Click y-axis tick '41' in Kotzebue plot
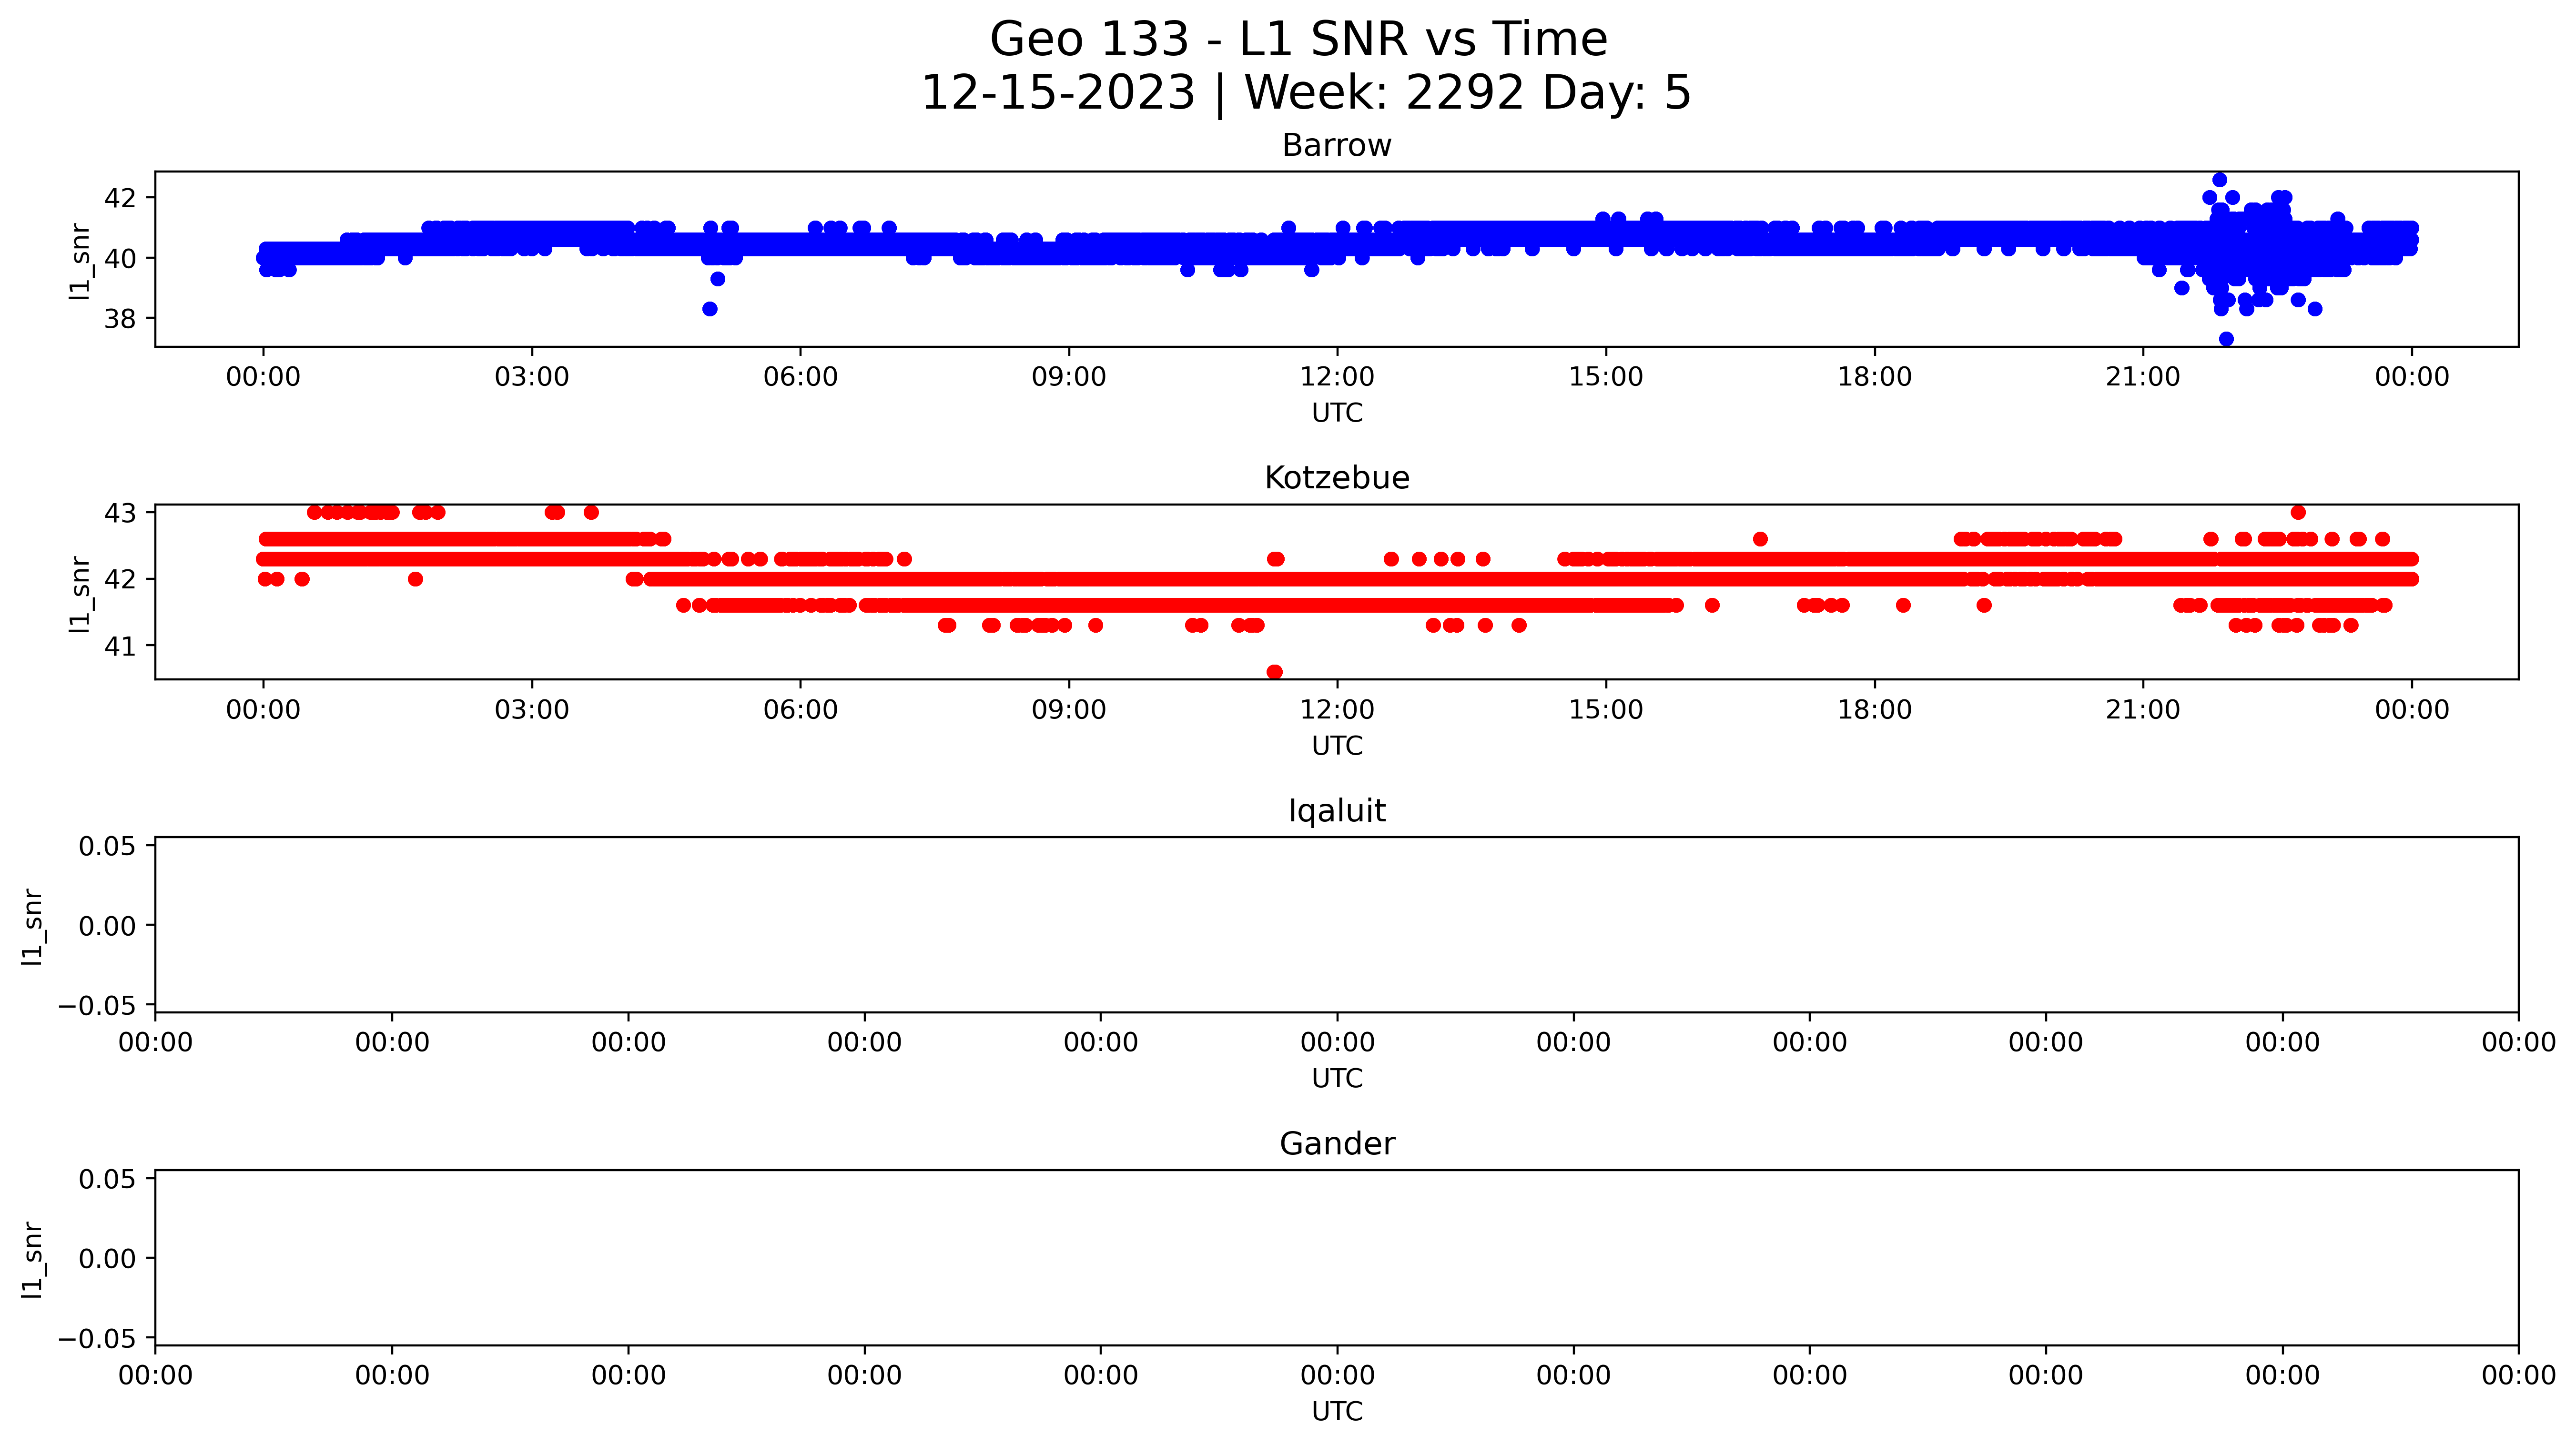Viewport: 2576px width, 1445px height. click(121, 646)
